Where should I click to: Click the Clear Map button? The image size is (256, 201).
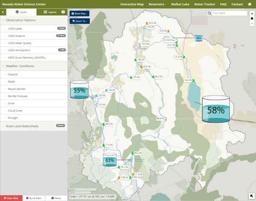click(11, 198)
